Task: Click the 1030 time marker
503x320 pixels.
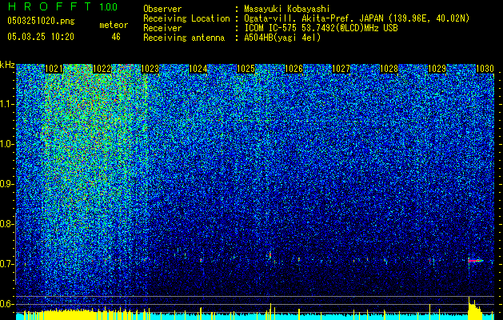Action: [485, 69]
